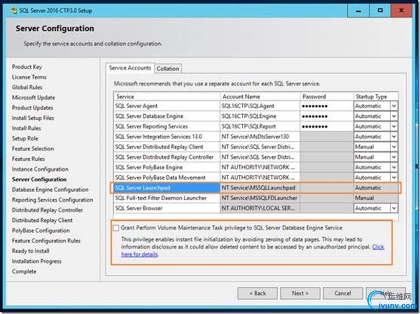Click Reporting Services Configuration step in sidebar
The image size is (420, 314).
(52, 200)
